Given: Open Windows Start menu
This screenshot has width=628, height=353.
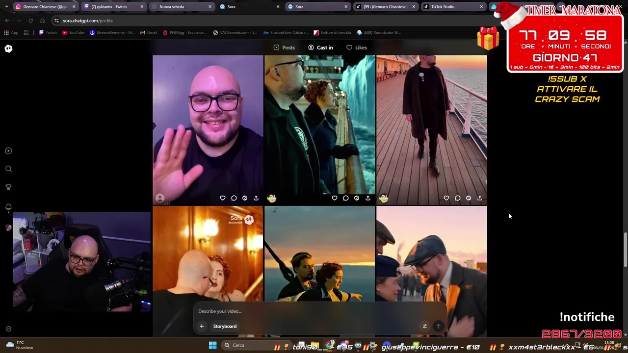Looking at the screenshot, I should (x=212, y=345).
